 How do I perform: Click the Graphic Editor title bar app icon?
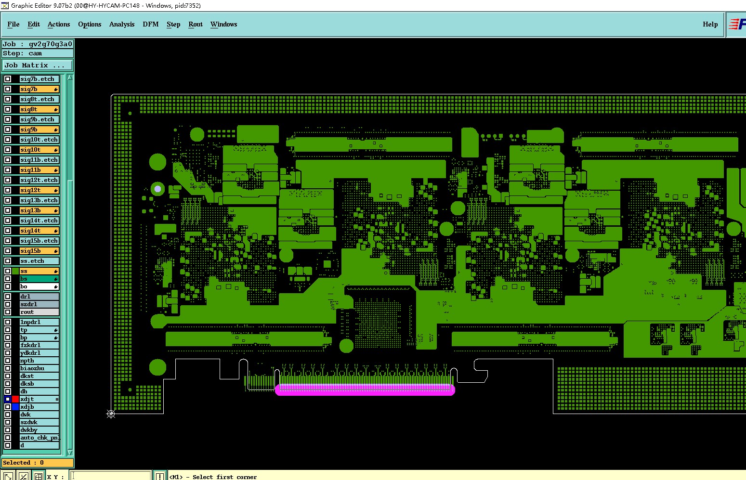[5, 5]
